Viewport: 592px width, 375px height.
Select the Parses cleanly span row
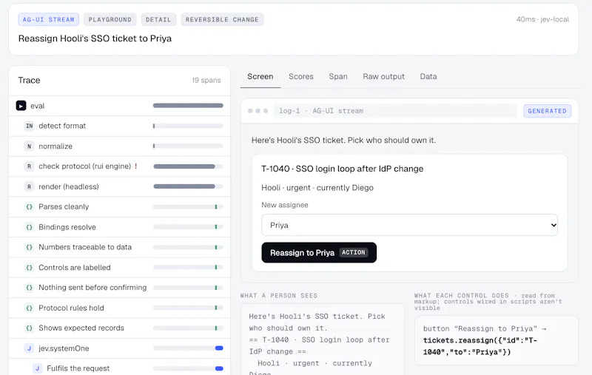tap(120, 207)
